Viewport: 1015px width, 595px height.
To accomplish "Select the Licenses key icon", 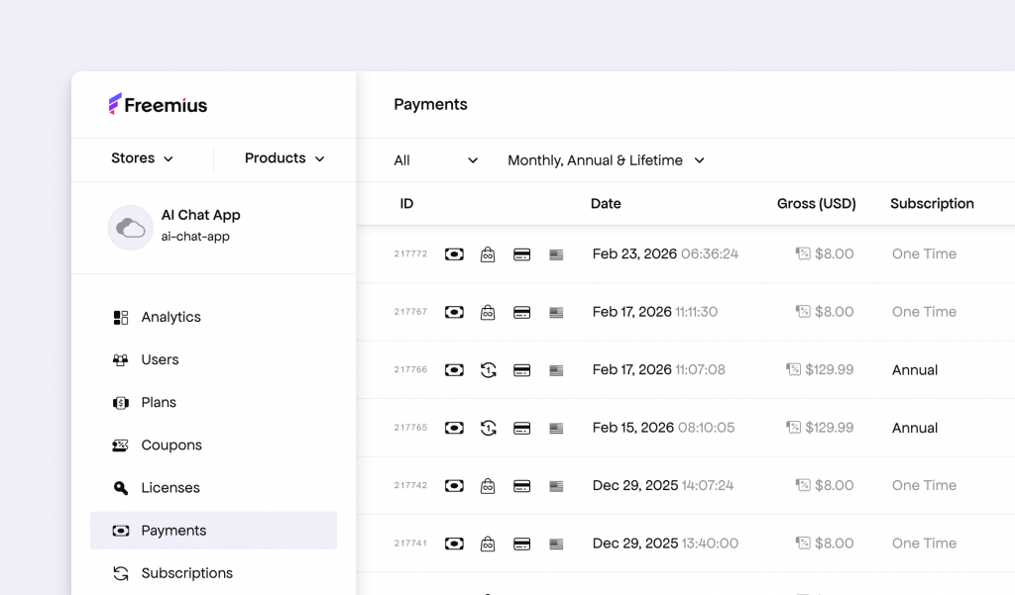I will point(120,487).
